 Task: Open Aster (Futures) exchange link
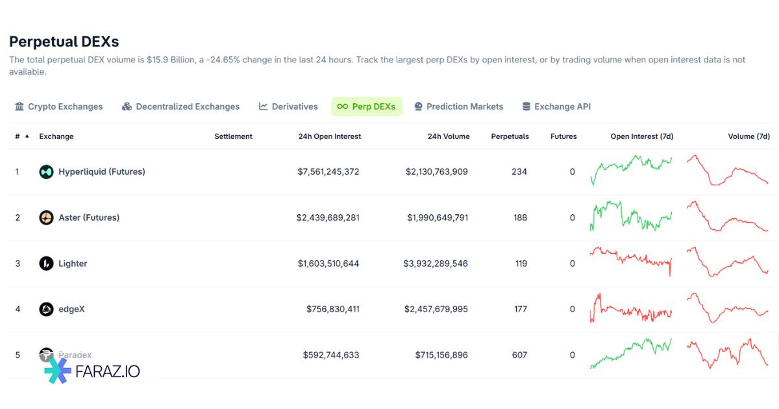coord(89,218)
